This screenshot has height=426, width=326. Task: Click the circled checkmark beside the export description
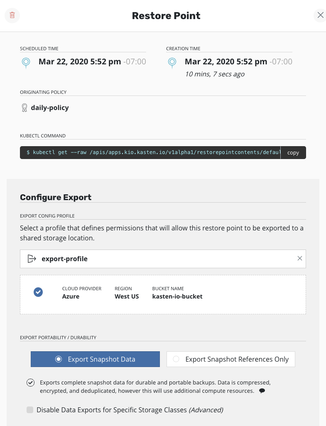coord(30,382)
